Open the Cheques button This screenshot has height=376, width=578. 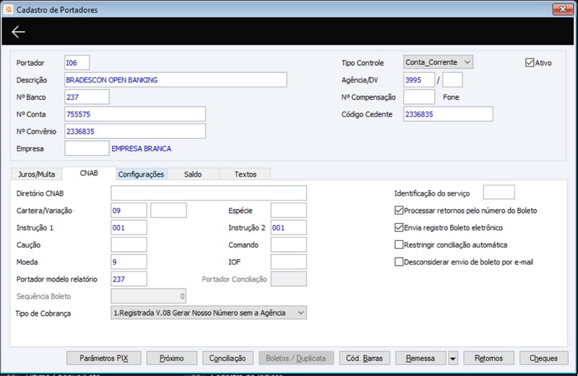pyautogui.click(x=543, y=358)
